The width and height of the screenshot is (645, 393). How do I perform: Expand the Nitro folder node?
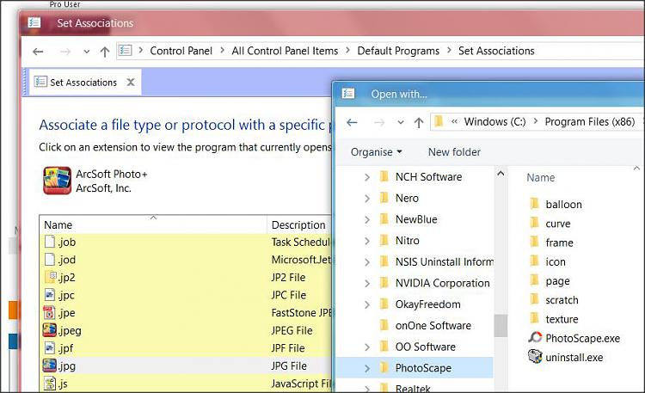pyautogui.click(x=367, y=241)
